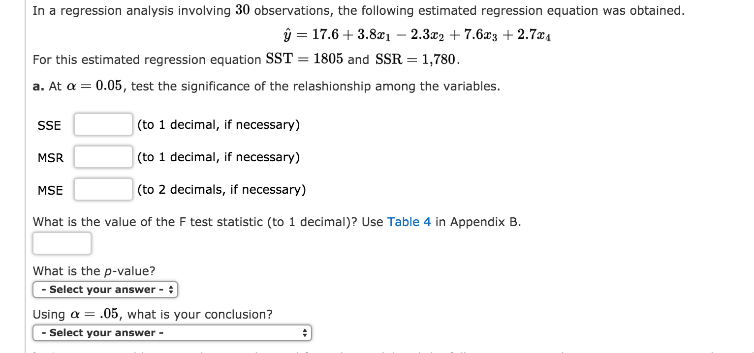
Task: Click the MSE label text
Action: pos(50,190)
